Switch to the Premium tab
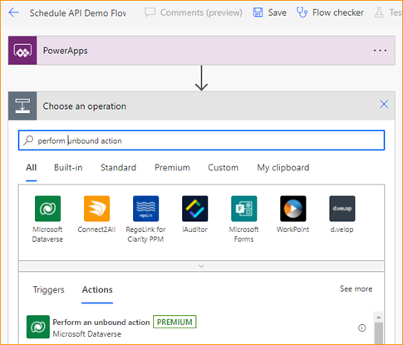 [x=172, y=167]
